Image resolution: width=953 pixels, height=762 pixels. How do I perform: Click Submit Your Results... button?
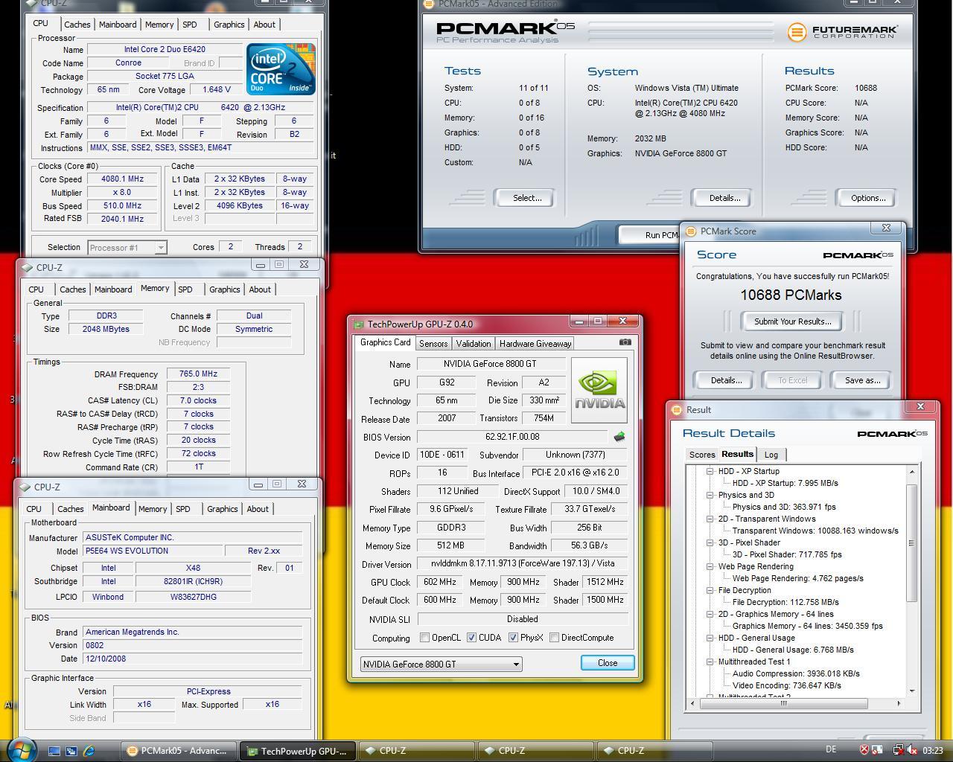792,321
